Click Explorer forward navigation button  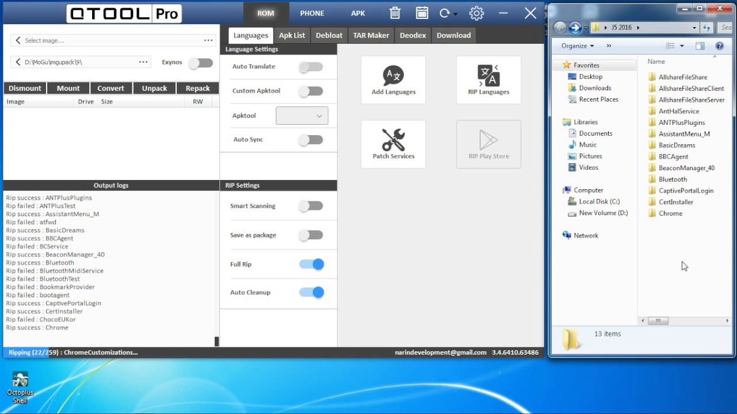point(575,28)
